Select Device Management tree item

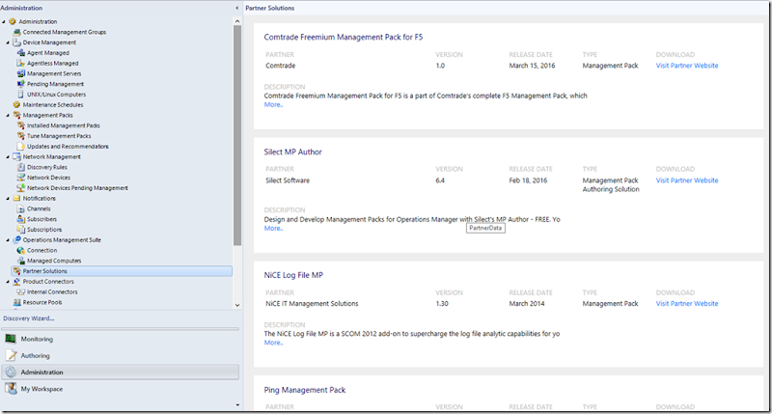pyautogui.click(x=49, y=42)
